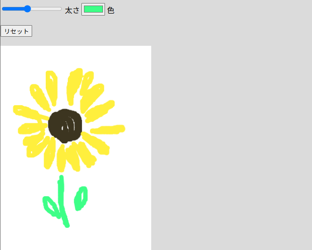Screen dimensions: 312x250
Task: Click the empty gray area beside the canvas
Action: (x=231, y=139)
